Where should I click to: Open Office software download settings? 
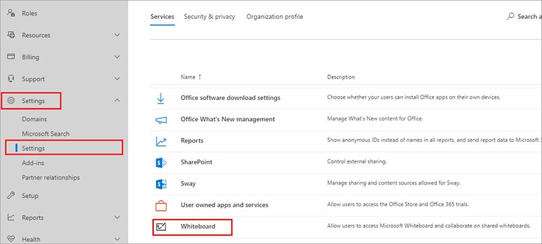(230, 98)
